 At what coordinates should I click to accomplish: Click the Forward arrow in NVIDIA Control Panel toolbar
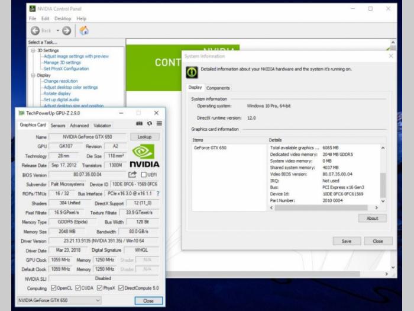click(66, 31)
